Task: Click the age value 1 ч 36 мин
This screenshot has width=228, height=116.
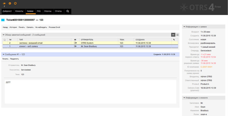Action: point(205,32)
